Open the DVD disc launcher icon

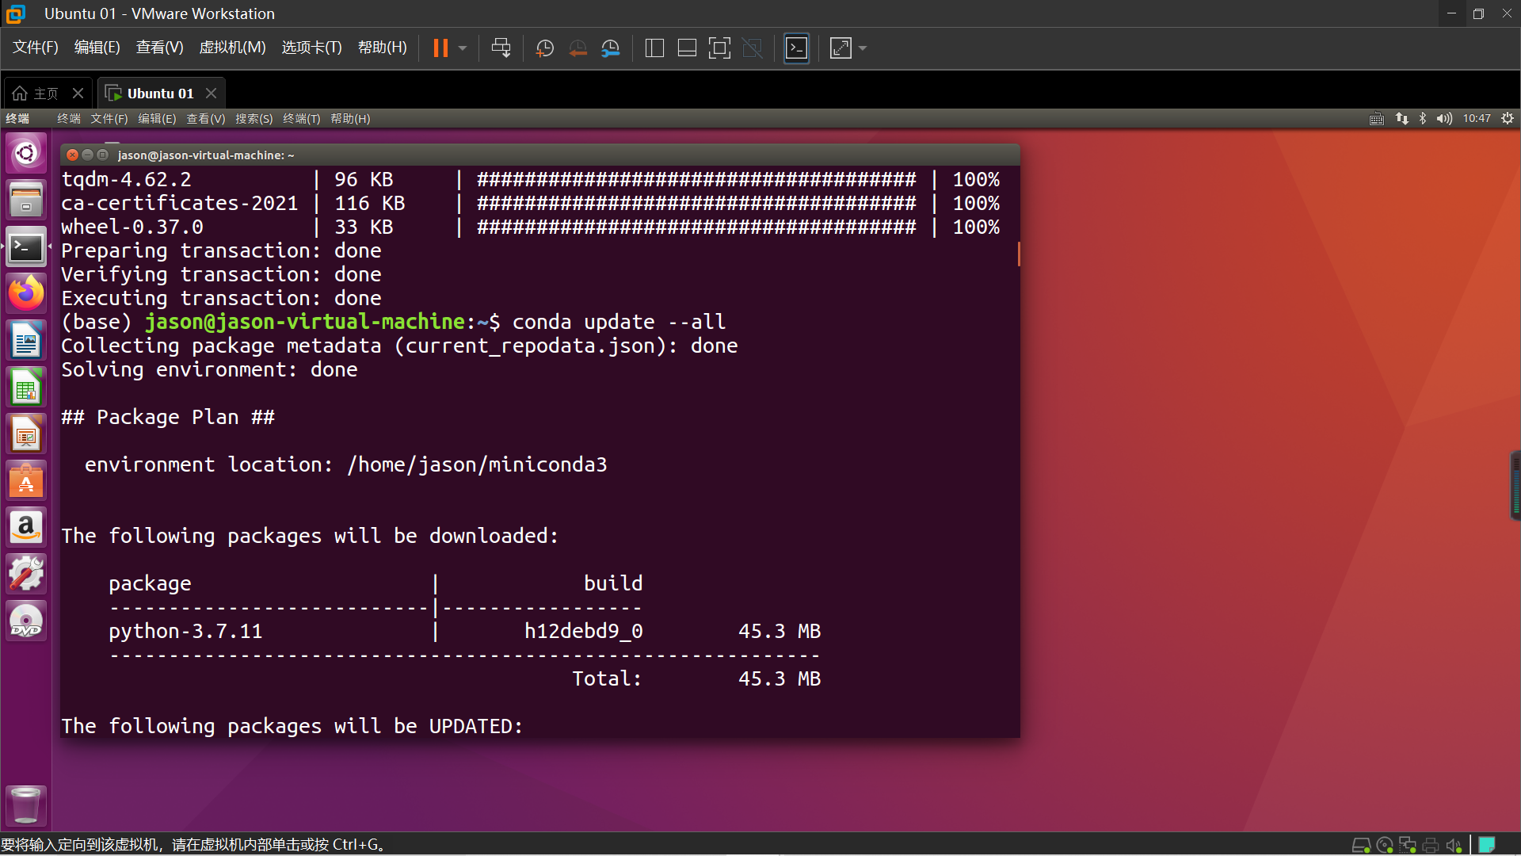coord(26,621)
